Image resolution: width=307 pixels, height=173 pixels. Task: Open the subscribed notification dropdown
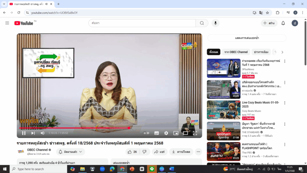click(x=70, y=152)
